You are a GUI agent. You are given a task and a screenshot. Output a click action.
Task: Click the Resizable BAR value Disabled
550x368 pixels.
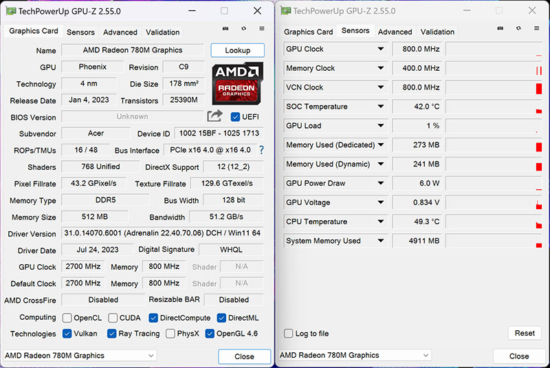coord(234,300)
